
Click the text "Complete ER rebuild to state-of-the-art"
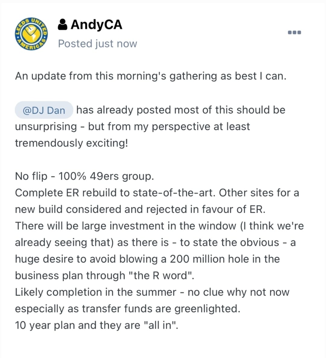115,193
